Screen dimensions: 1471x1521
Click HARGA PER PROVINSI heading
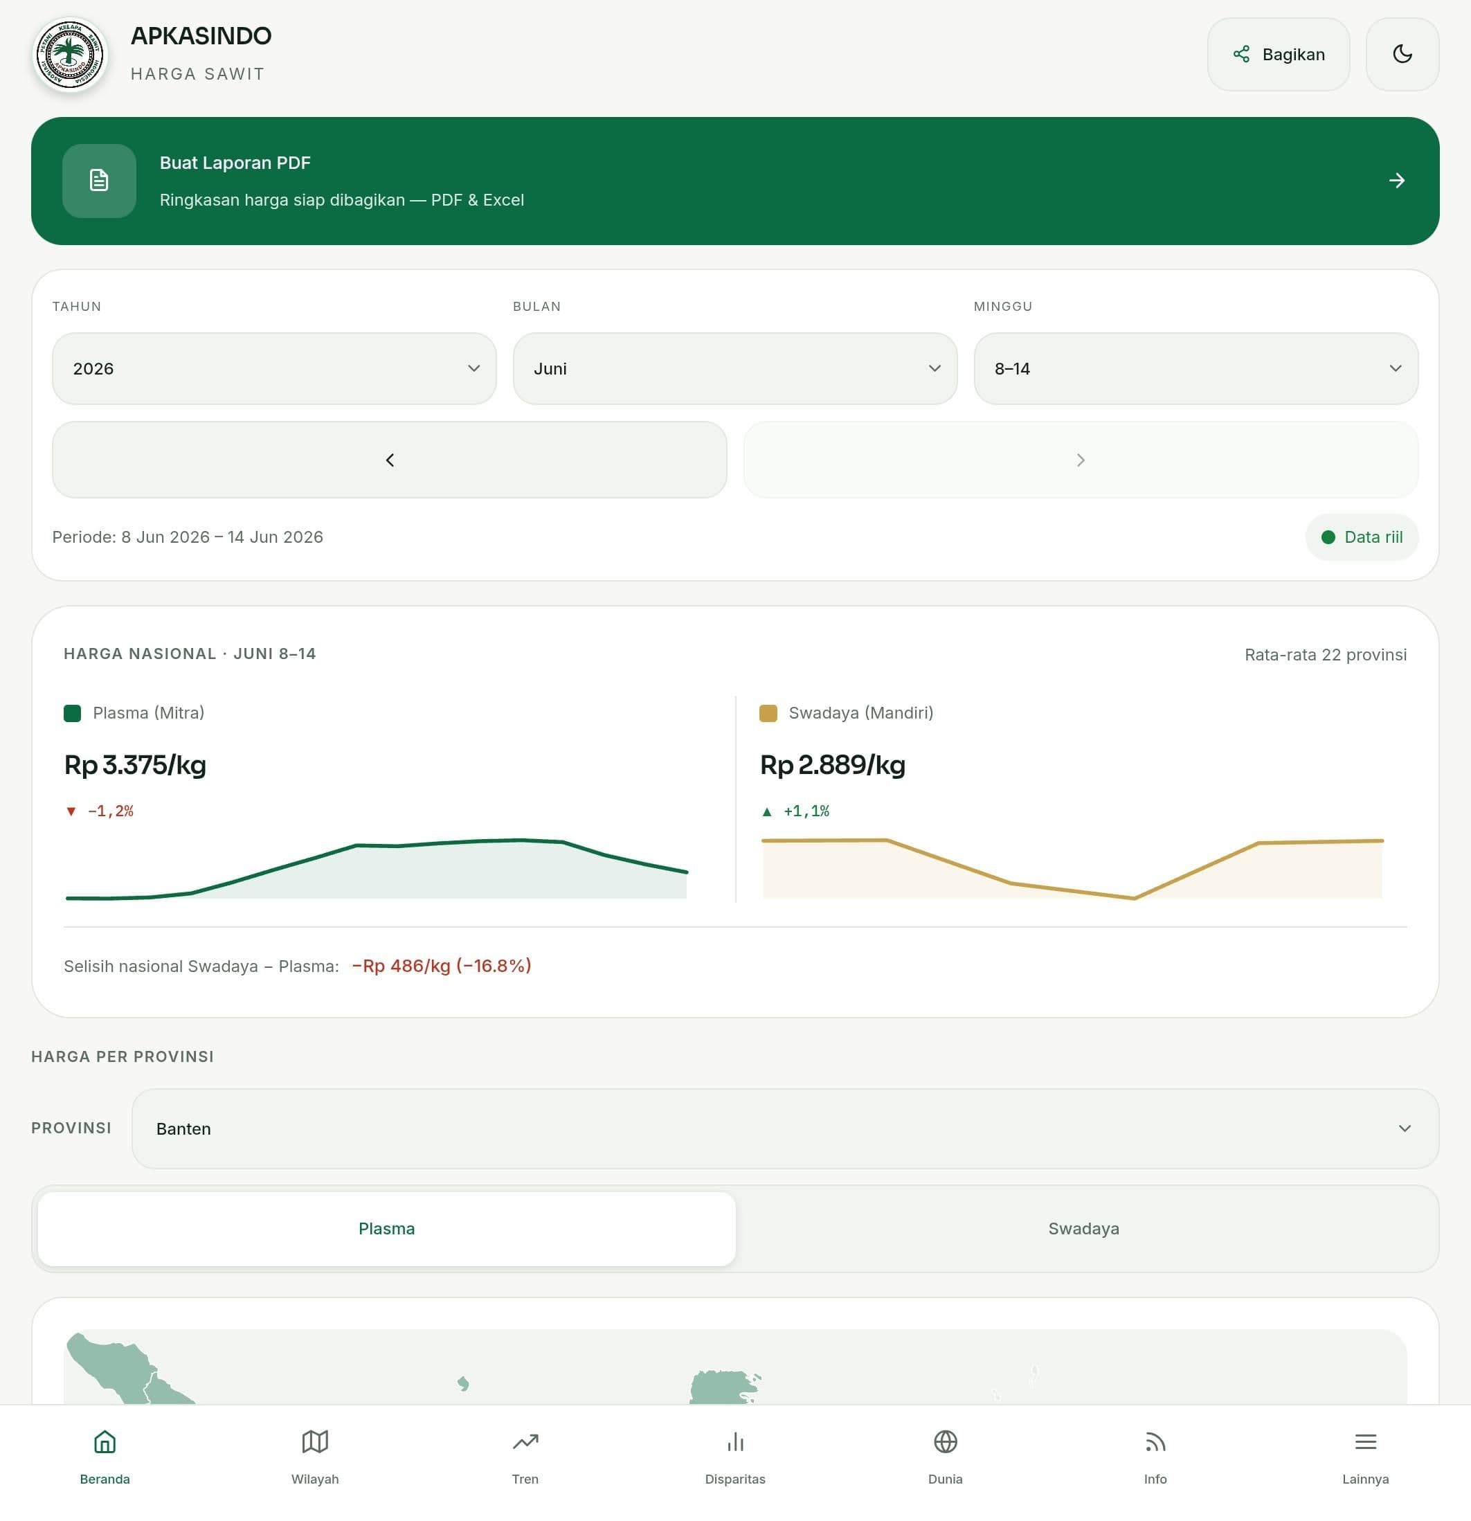pos(123,1057)
